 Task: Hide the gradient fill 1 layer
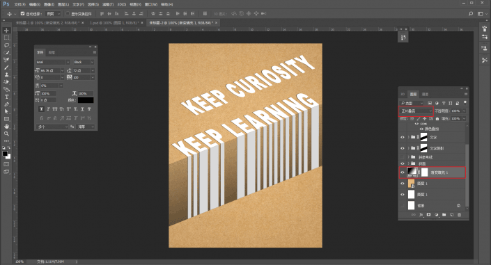pos(403,172)
